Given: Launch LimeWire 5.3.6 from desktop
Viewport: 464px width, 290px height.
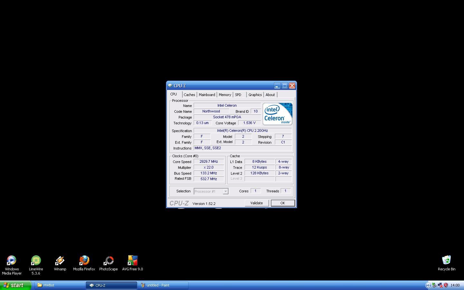Looking at the screenshot, I should click(x=36, y=265).
